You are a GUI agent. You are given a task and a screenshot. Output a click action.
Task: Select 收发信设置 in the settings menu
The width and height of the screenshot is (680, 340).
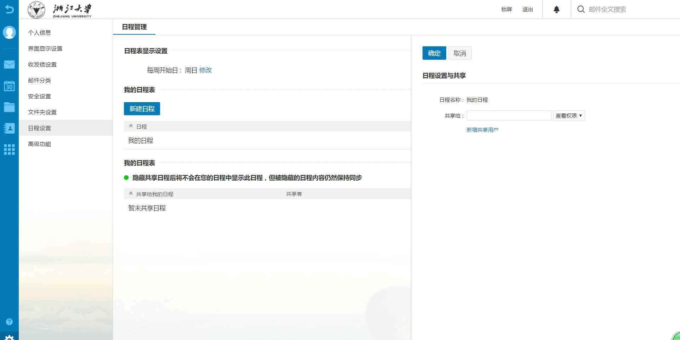tap(42, 64)
